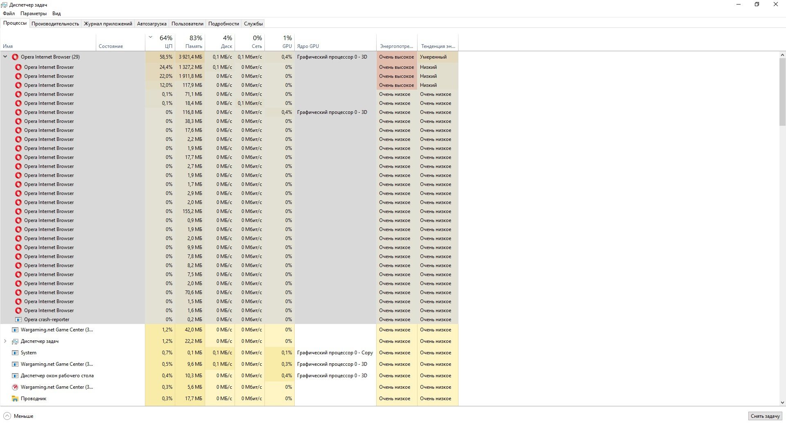Select the Процессы tab
Viewport: 786px width, 426px height.
point(15,23)
